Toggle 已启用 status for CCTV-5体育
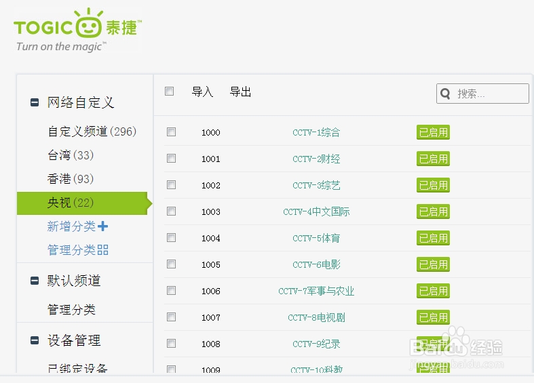Image resolution: width=534 pixels, height=383 pixels. pyautogui.click(x=433, y=238)
